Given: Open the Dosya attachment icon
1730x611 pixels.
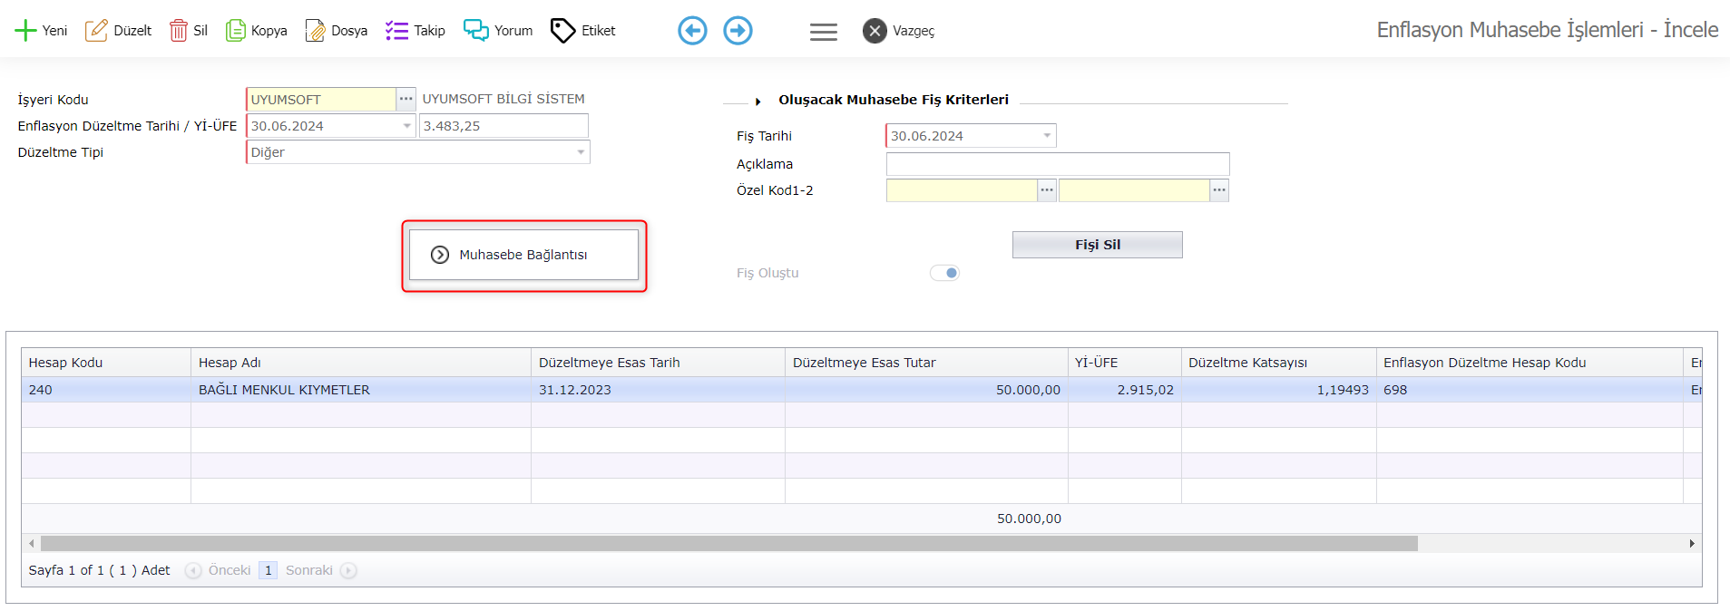Looking at the screenshot, I should tap(316, 31).
